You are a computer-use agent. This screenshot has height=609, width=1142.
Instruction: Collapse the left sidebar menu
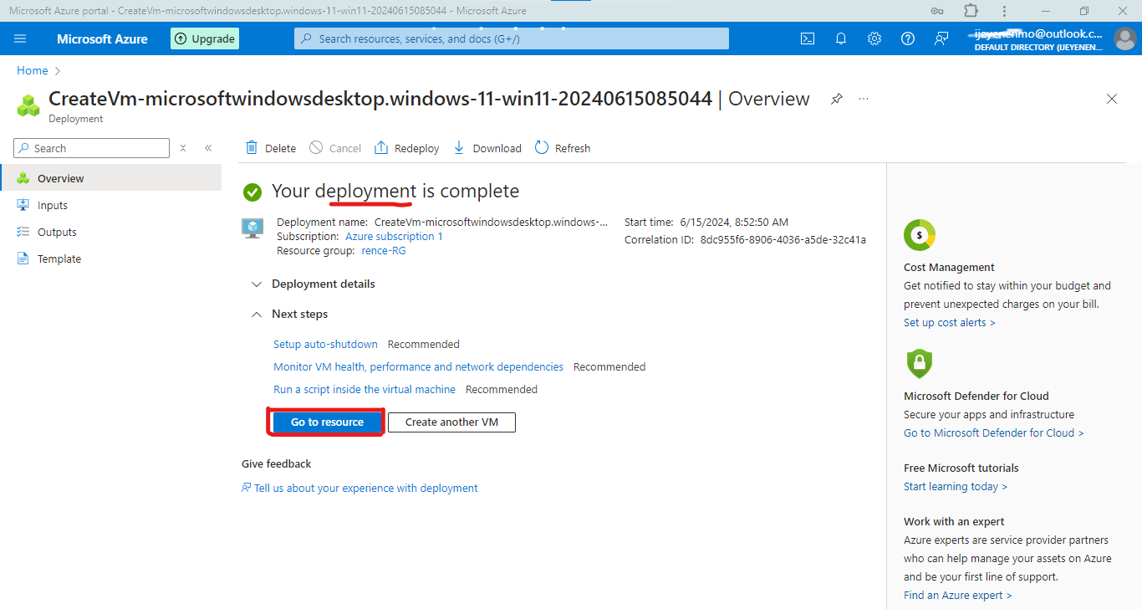(x=208, y=148)
